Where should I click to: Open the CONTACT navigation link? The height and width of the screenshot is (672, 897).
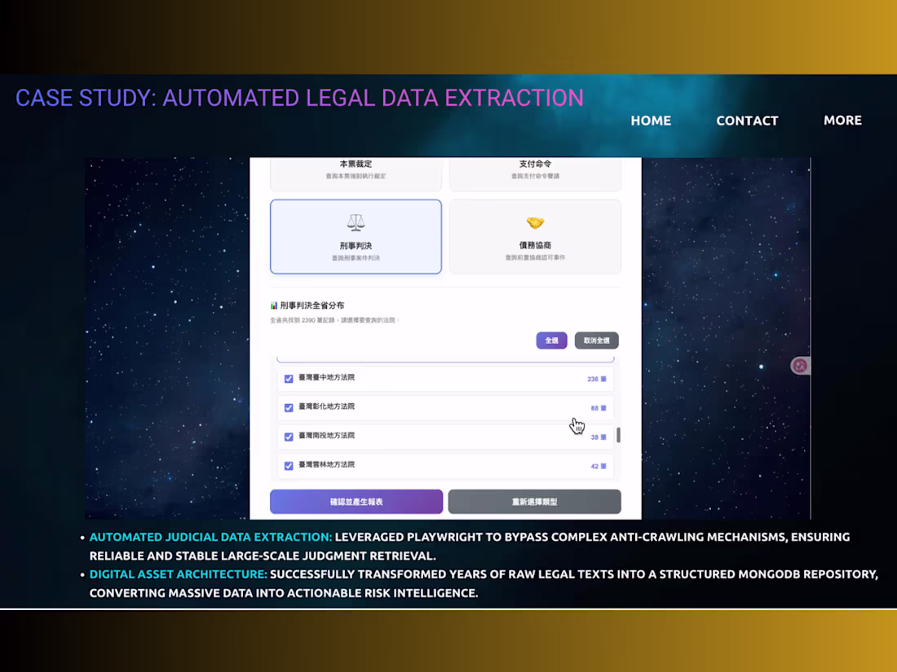click(x=747, y=121)
